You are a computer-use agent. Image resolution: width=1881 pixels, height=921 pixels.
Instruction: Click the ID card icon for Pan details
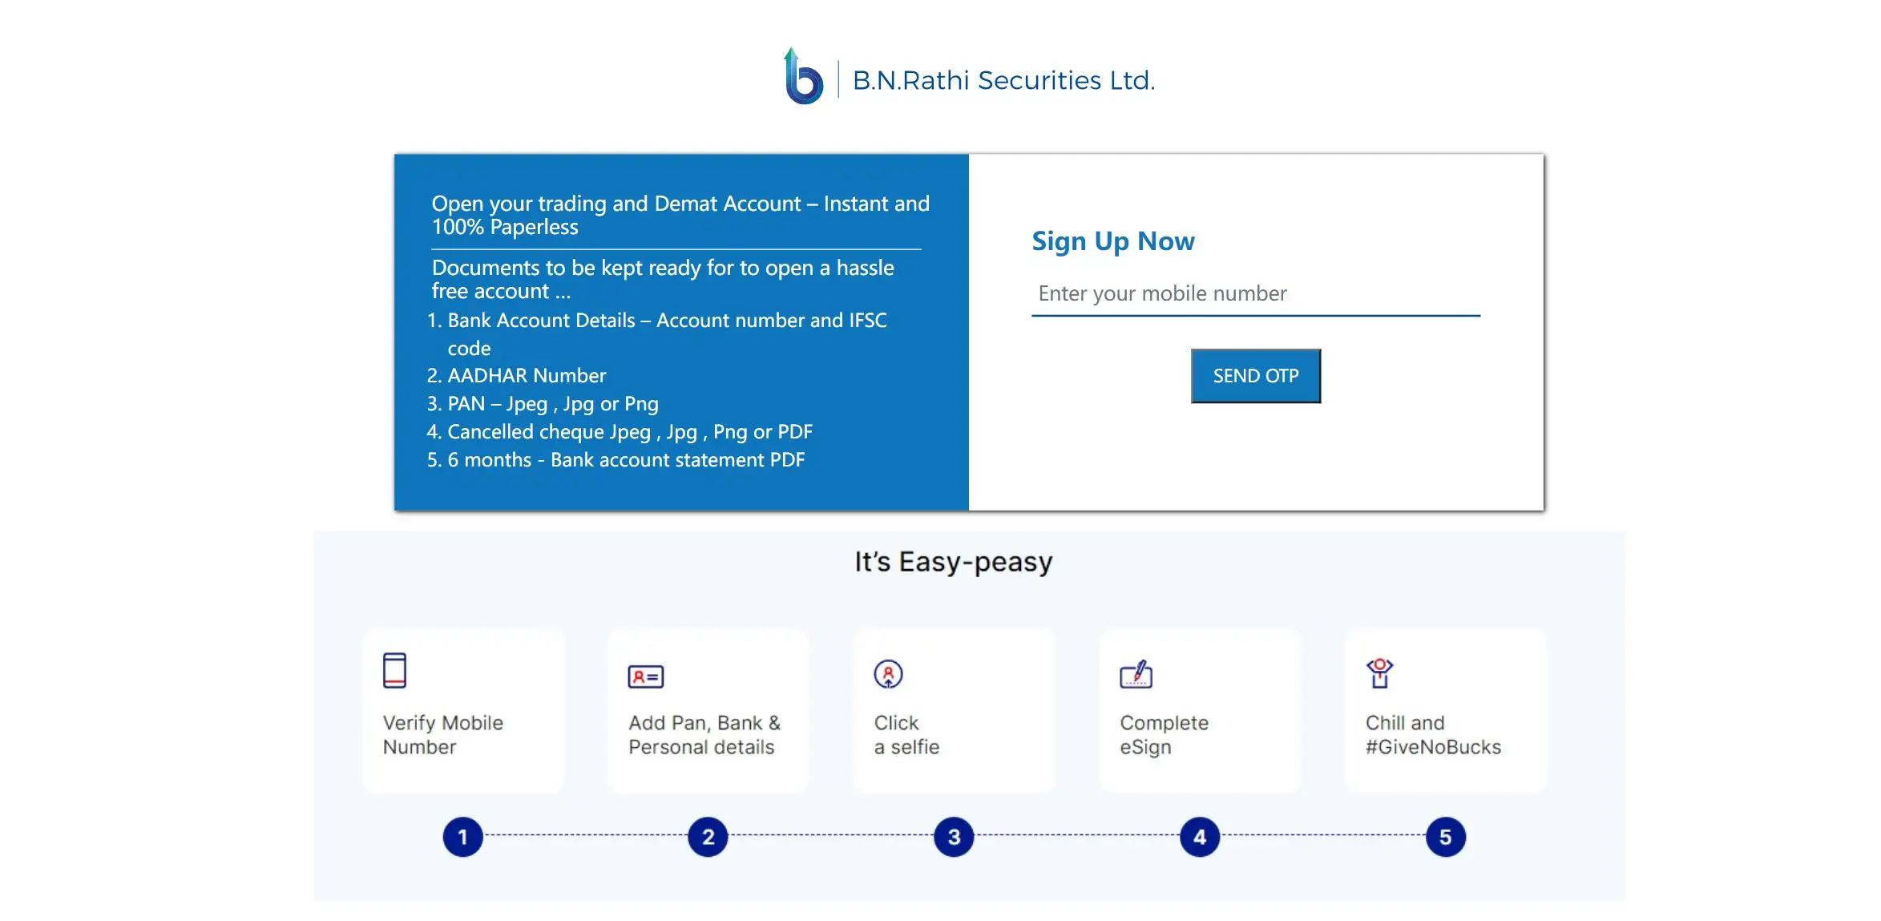pyautogui.click(x=646, y=677)
